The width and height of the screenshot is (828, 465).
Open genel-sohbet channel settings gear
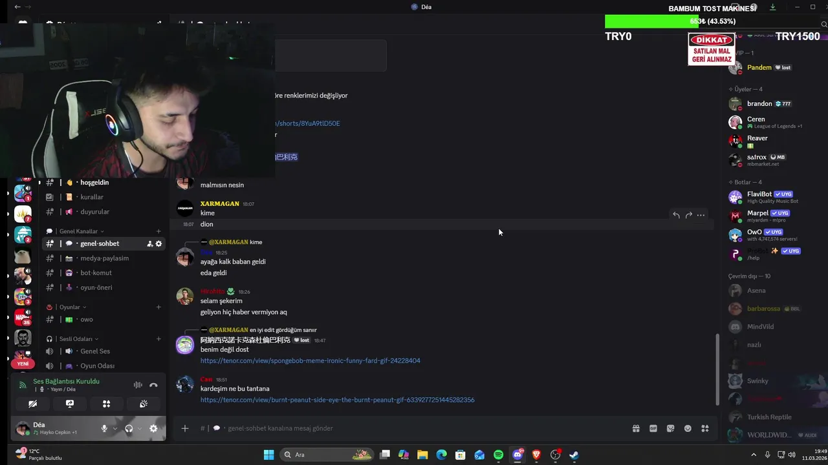point(158,243)
